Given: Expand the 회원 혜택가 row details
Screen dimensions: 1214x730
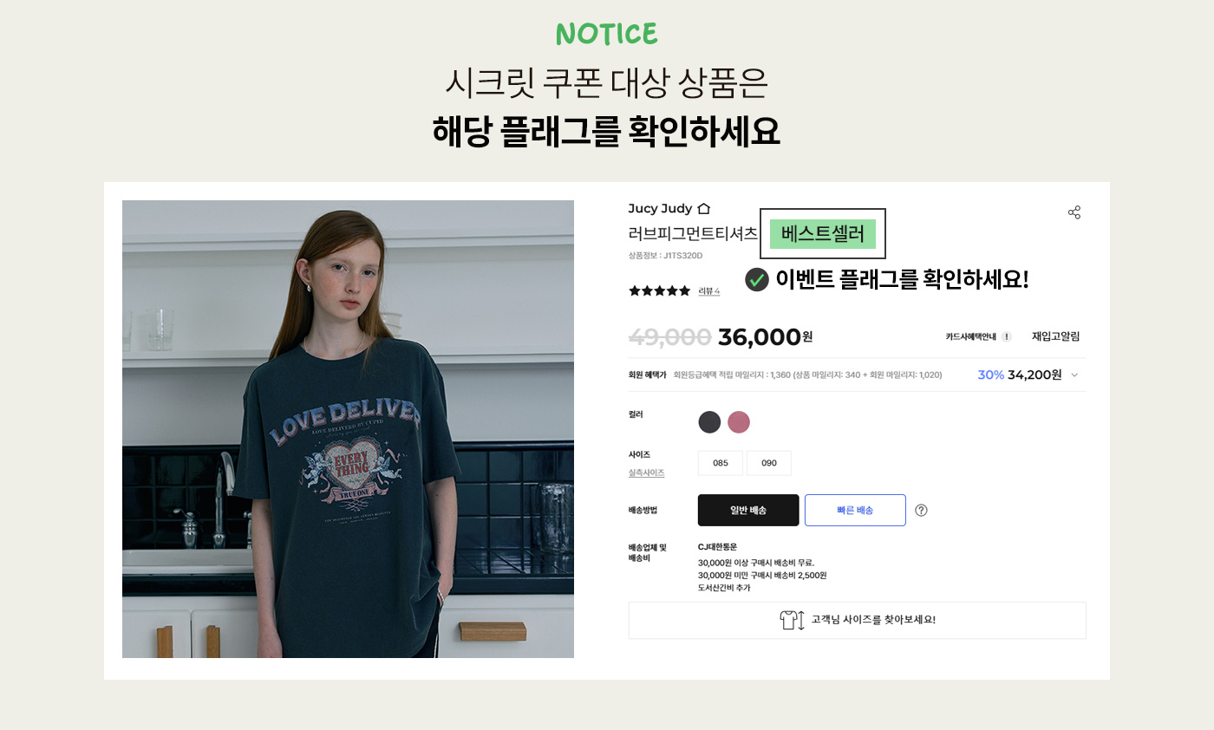Looking at the screenshot, I should click(857, 375).
